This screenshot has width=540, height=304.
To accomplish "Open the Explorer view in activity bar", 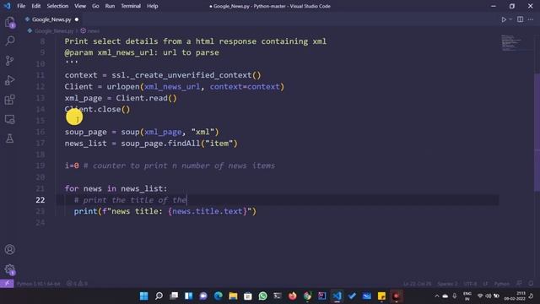I will coord(9,23).
